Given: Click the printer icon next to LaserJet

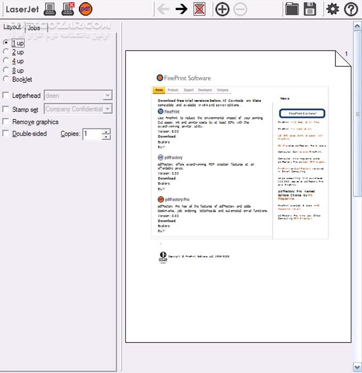Looking at the screenshot, I should (x=50, y=9).
